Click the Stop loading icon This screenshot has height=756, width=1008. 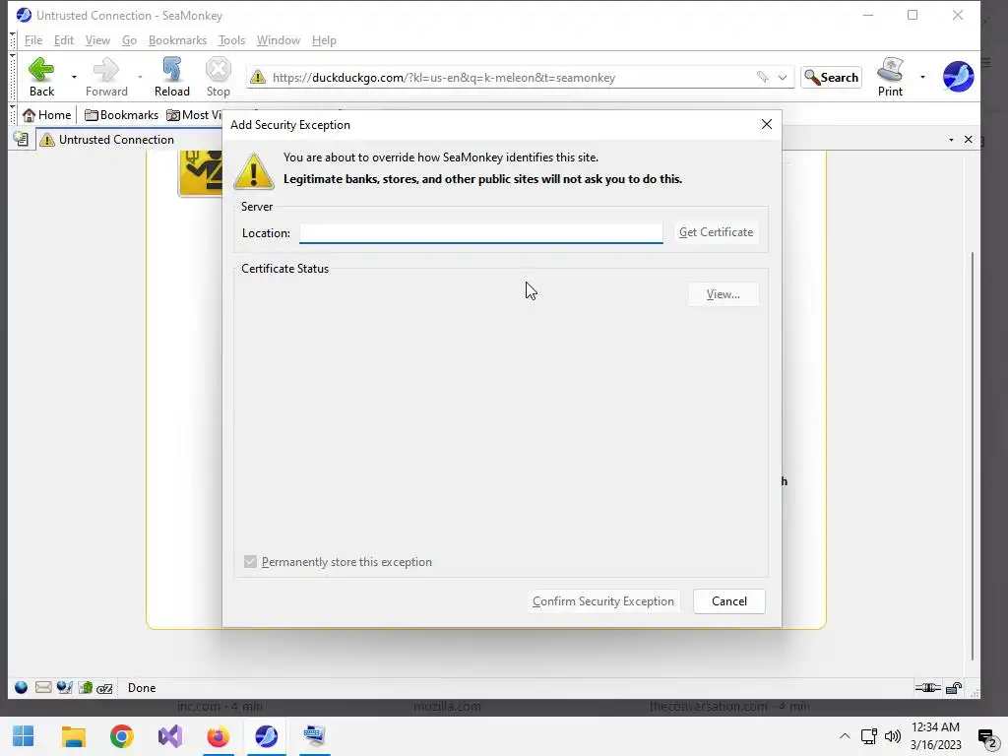pos(218,77)
